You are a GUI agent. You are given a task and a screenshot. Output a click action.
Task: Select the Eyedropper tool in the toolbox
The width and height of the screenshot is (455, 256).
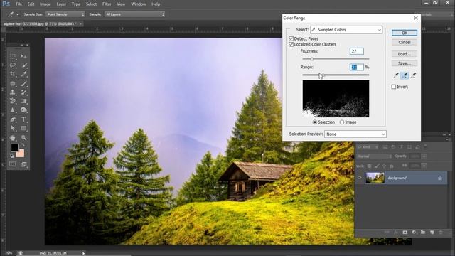23,74
